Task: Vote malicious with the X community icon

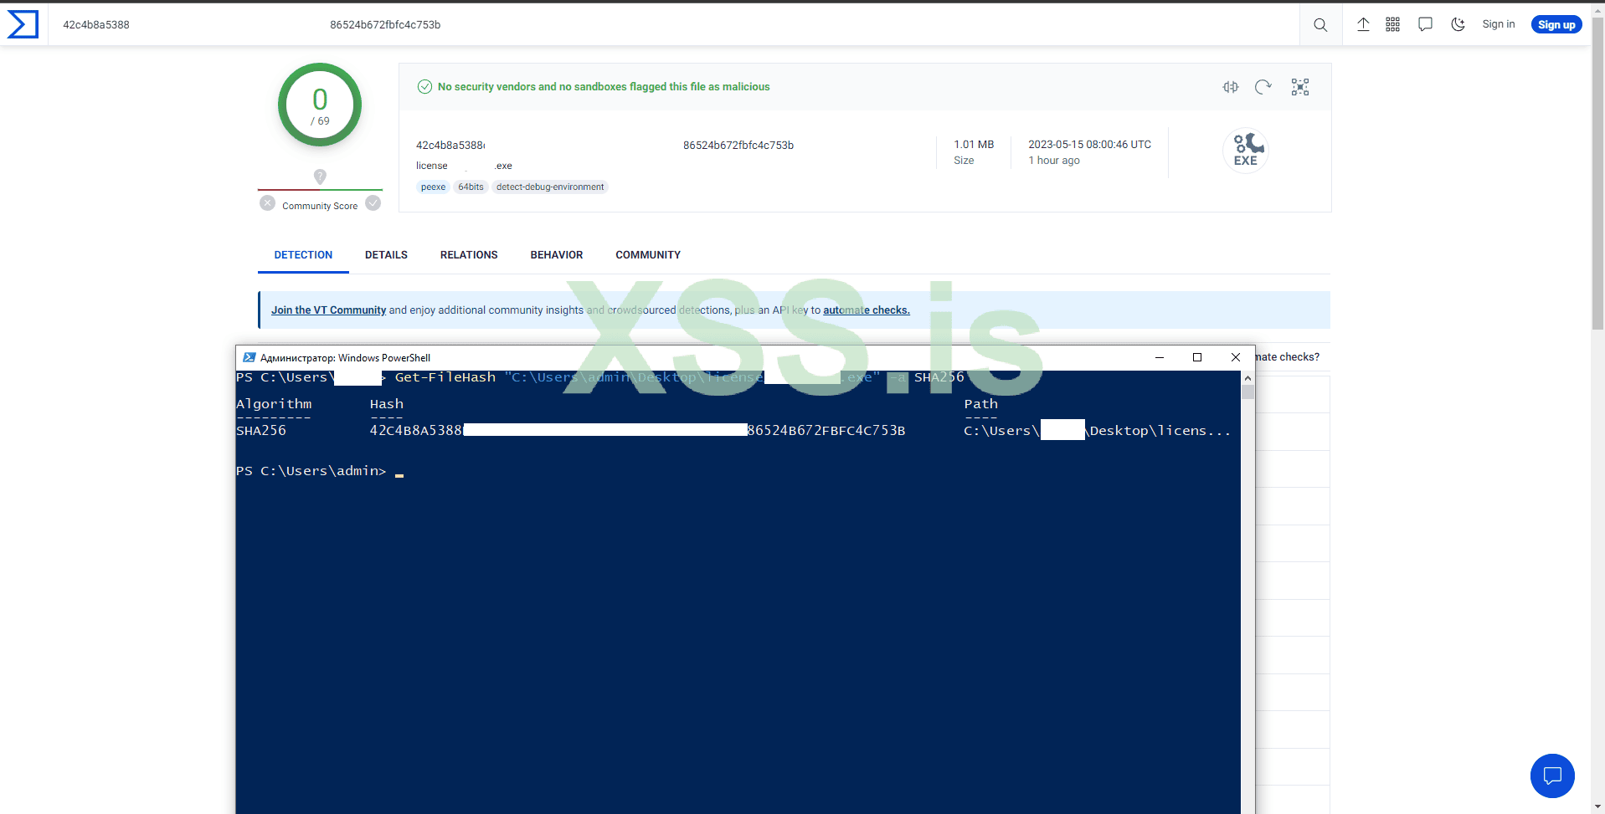Action: click(x=267, y=203)
